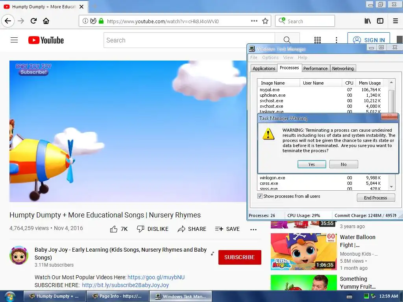Bookmark this page with the star icon

coord(265,21)
